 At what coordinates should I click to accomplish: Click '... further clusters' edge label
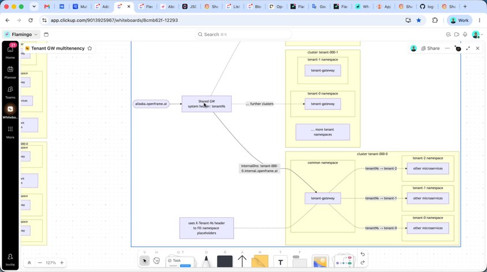tap(260, 104)
